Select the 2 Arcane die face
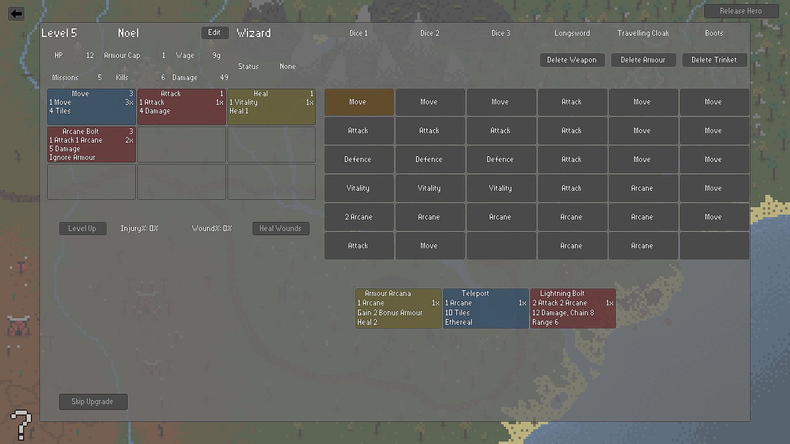The width and height of the screenshot is (790, 444). (358, 217)
